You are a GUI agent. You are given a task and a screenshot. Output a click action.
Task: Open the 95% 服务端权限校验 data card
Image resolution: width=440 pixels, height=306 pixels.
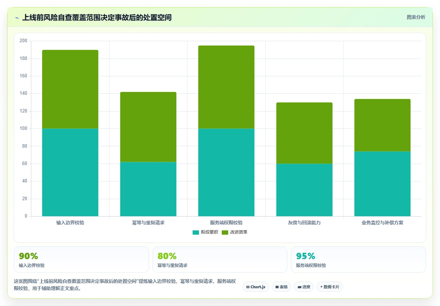359,259
